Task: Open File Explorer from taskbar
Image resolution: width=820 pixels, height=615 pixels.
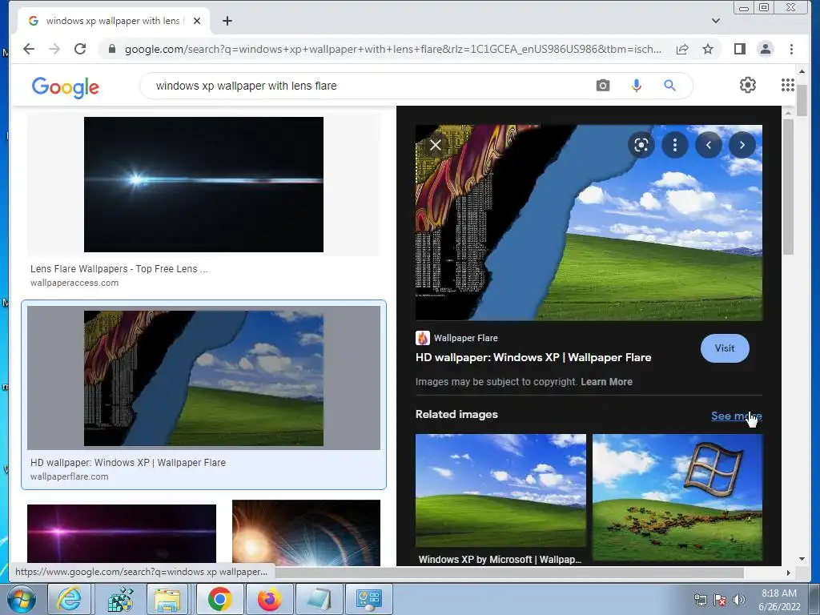Action: click(167, 599)
